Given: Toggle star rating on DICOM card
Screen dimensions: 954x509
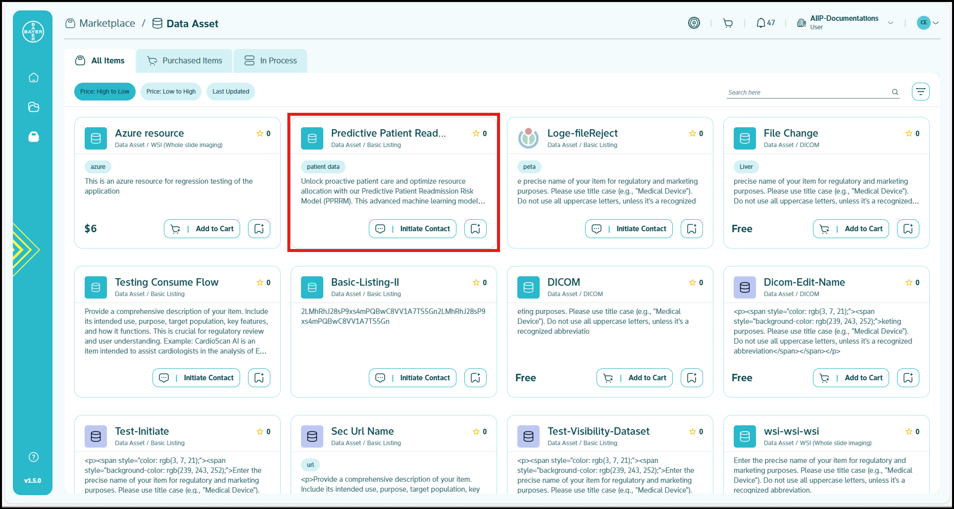Looking at the screenshot, I should 692,283.
